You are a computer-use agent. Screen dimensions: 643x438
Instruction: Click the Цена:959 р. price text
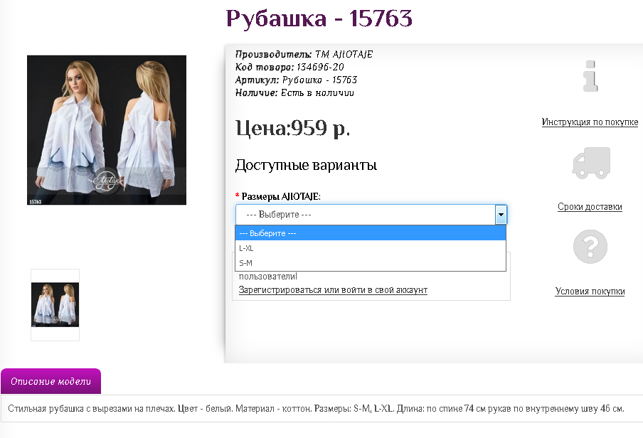pos(292,129)
